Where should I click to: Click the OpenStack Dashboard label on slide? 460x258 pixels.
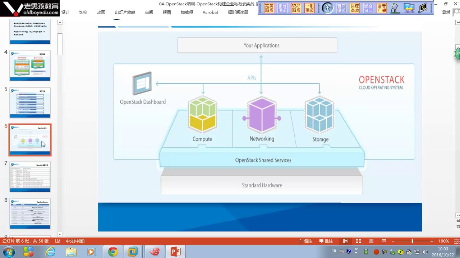(x=143, y=102)
